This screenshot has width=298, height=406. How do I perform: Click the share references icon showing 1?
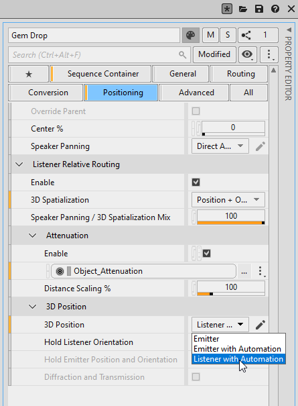tap(258, 35)
